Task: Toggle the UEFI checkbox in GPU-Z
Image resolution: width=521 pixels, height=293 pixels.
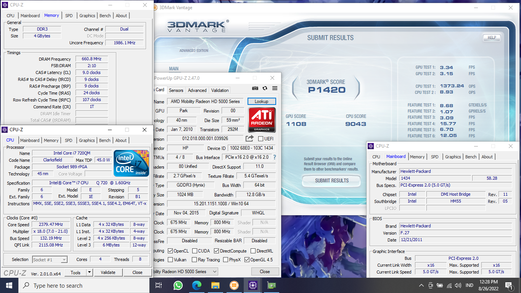Action: 261,138
